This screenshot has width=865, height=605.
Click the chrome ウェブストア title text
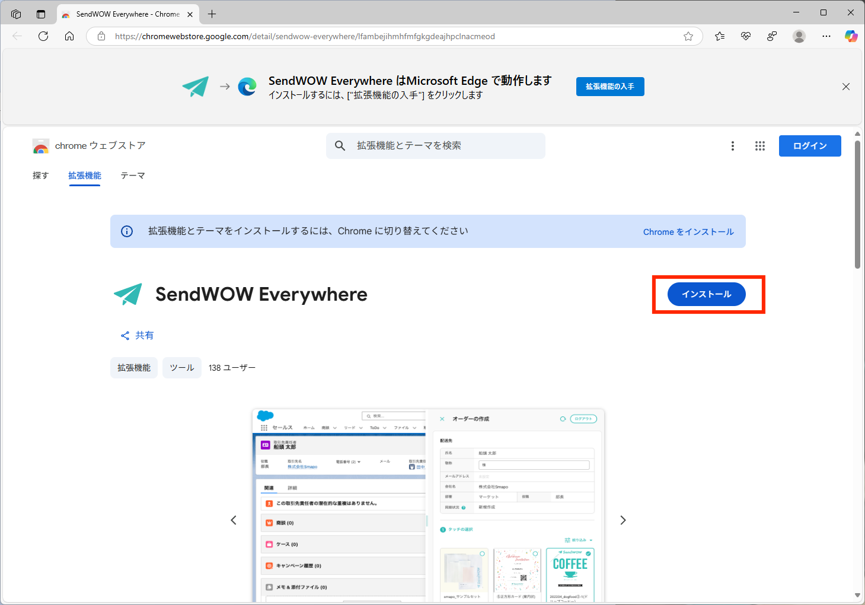click(x=100, y=146)
